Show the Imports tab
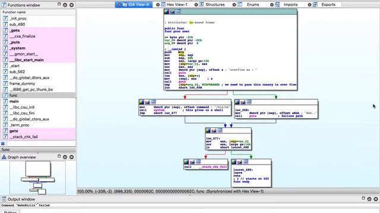This screenshot has height=213, width=380. (290, 5)
